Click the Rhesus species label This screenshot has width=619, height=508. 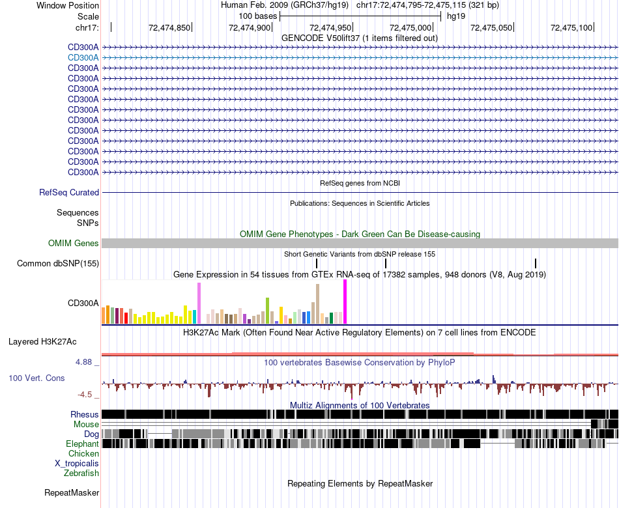(x=85, y=414)
